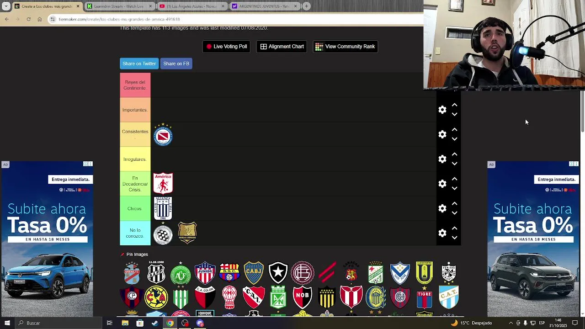Pick the yellow Club Deportivo crest
Viewport: 585px width, 329px height.
(424, 273)
